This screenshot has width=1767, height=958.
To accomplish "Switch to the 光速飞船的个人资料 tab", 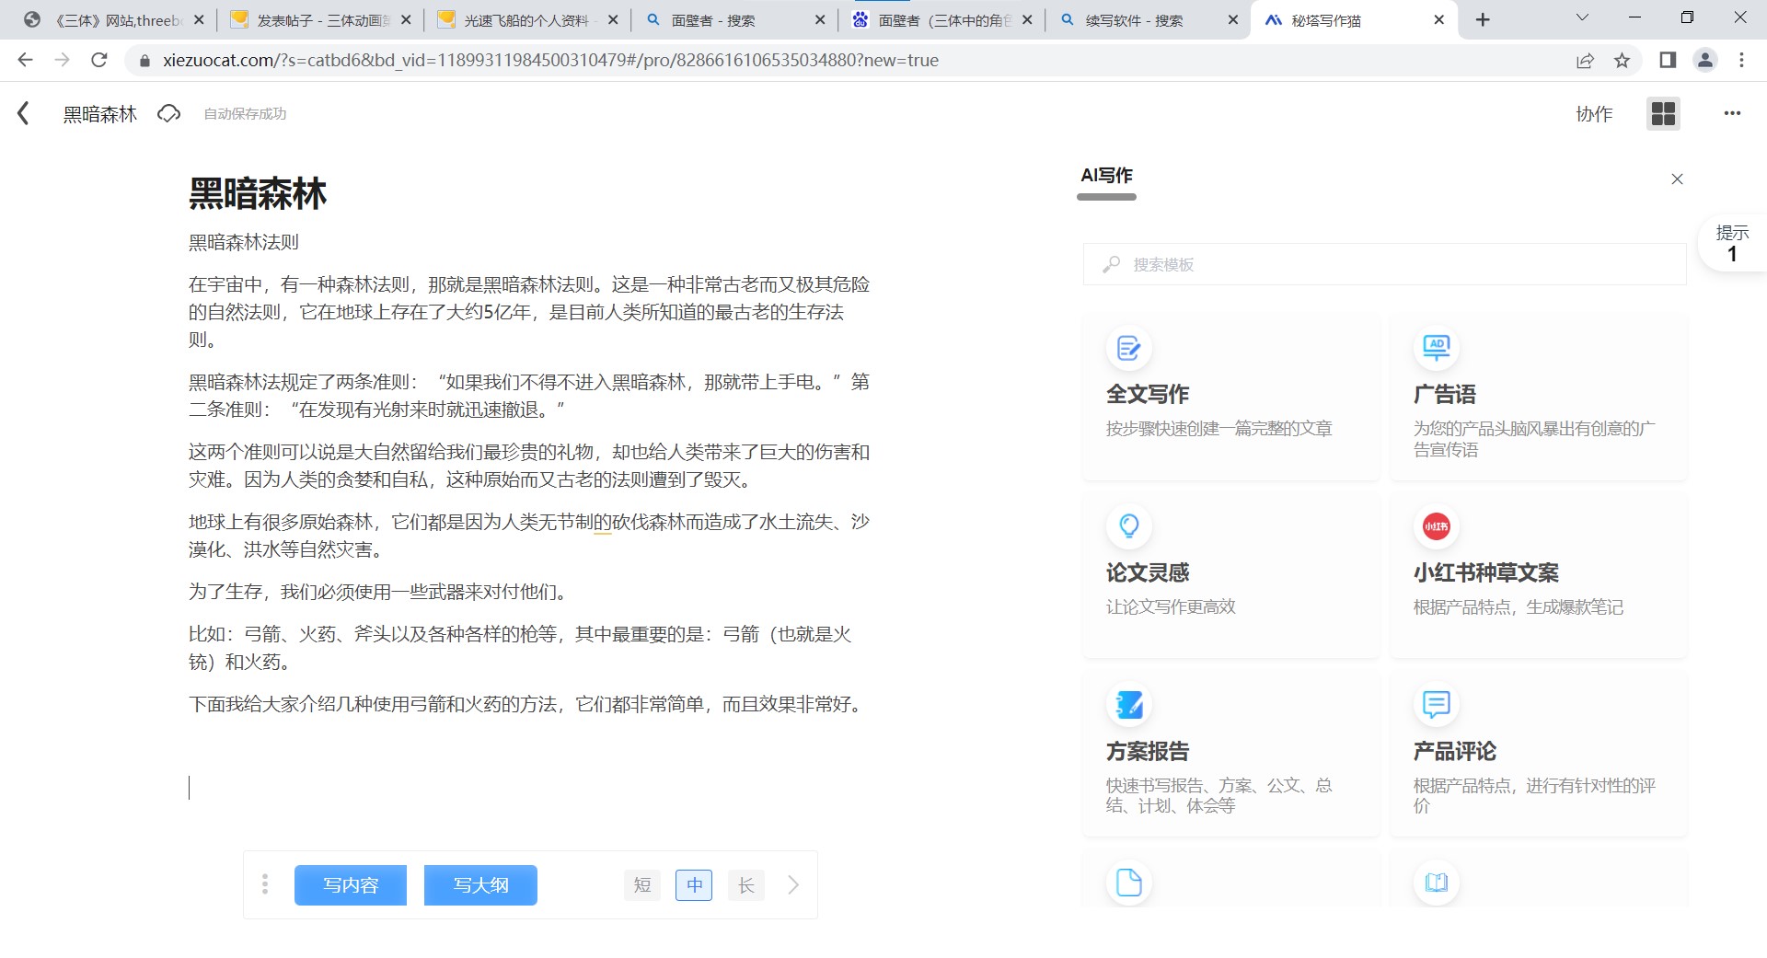I will 527,19.
